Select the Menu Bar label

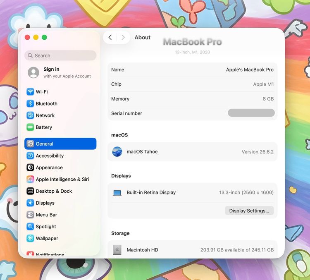click(46, 215)
